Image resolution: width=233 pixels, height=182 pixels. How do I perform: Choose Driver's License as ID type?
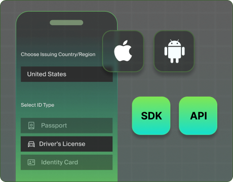[66, 144]
